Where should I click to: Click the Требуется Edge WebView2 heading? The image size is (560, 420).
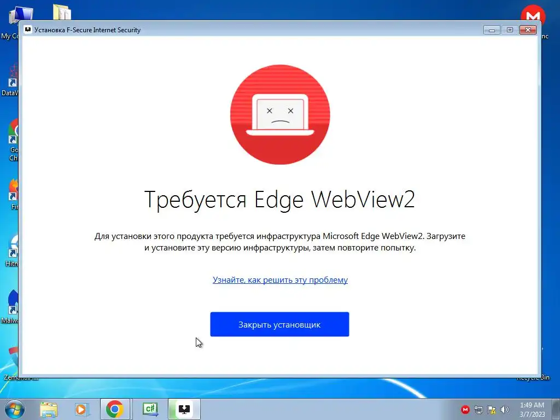(279, 199)
